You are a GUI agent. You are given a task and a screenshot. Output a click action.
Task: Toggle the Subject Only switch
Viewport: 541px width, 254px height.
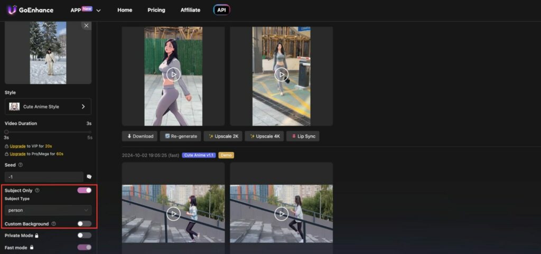pyautogui.click(x=85, y=190)
